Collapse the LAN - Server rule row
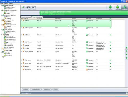This screenshot has width=128, height=97. click(x=22, y=60)
